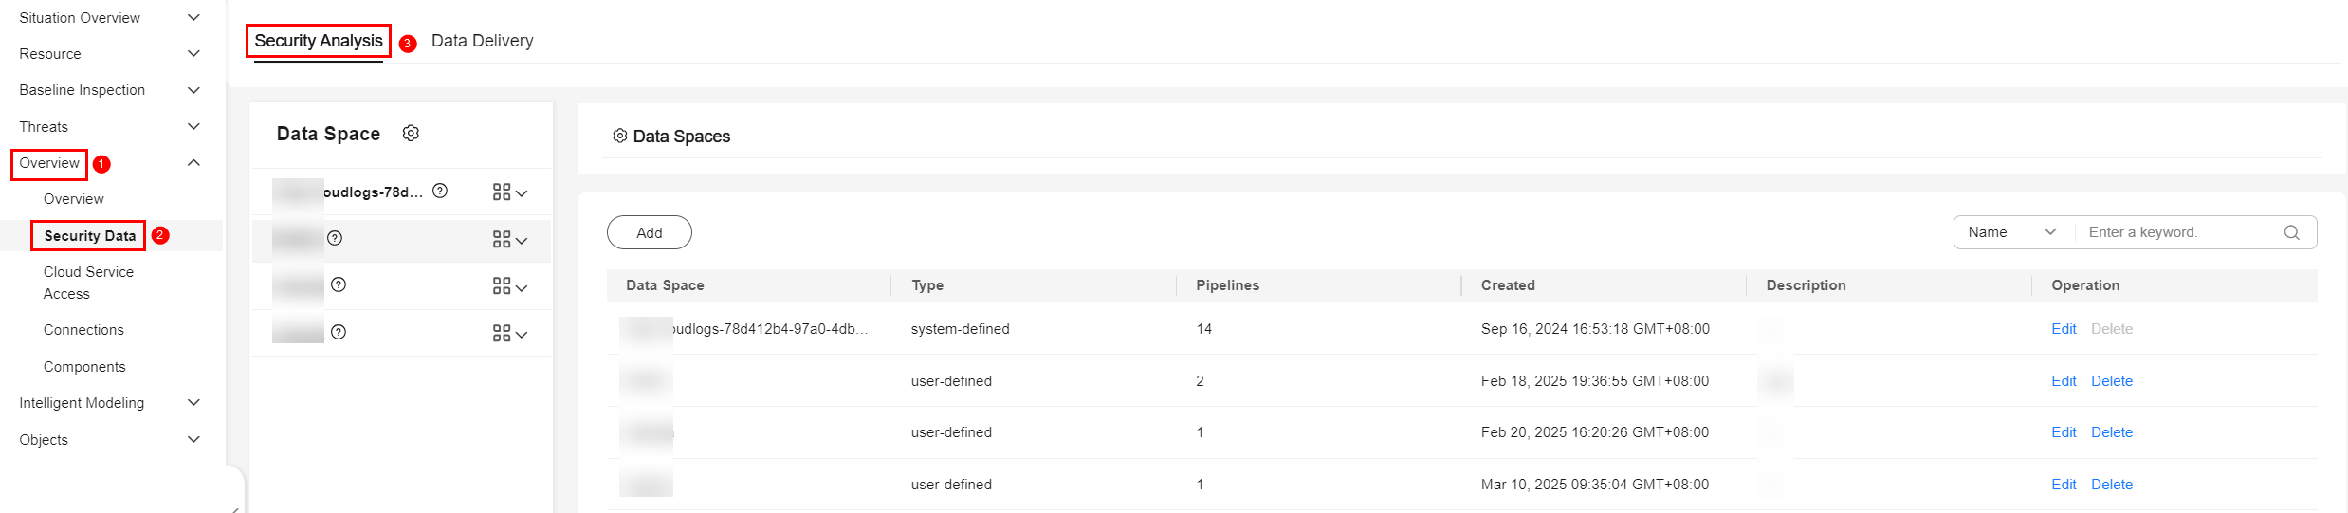Open grid menu icon for cloudlogs data space
The height and width of the screenshot is (513, 2348).
[x=509, y=192]
